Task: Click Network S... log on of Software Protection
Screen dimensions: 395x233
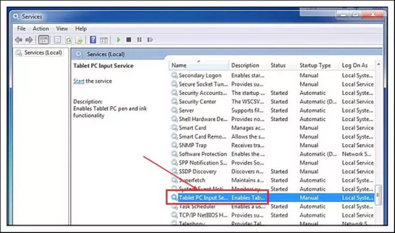Action: [357, 154]
